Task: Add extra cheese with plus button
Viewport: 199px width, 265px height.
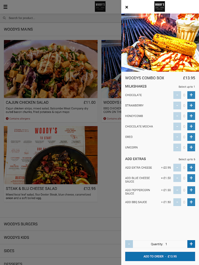Action: point(191,168)
